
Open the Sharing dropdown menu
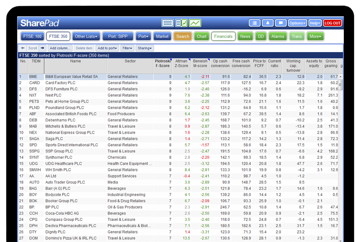[x=144, y=48]
